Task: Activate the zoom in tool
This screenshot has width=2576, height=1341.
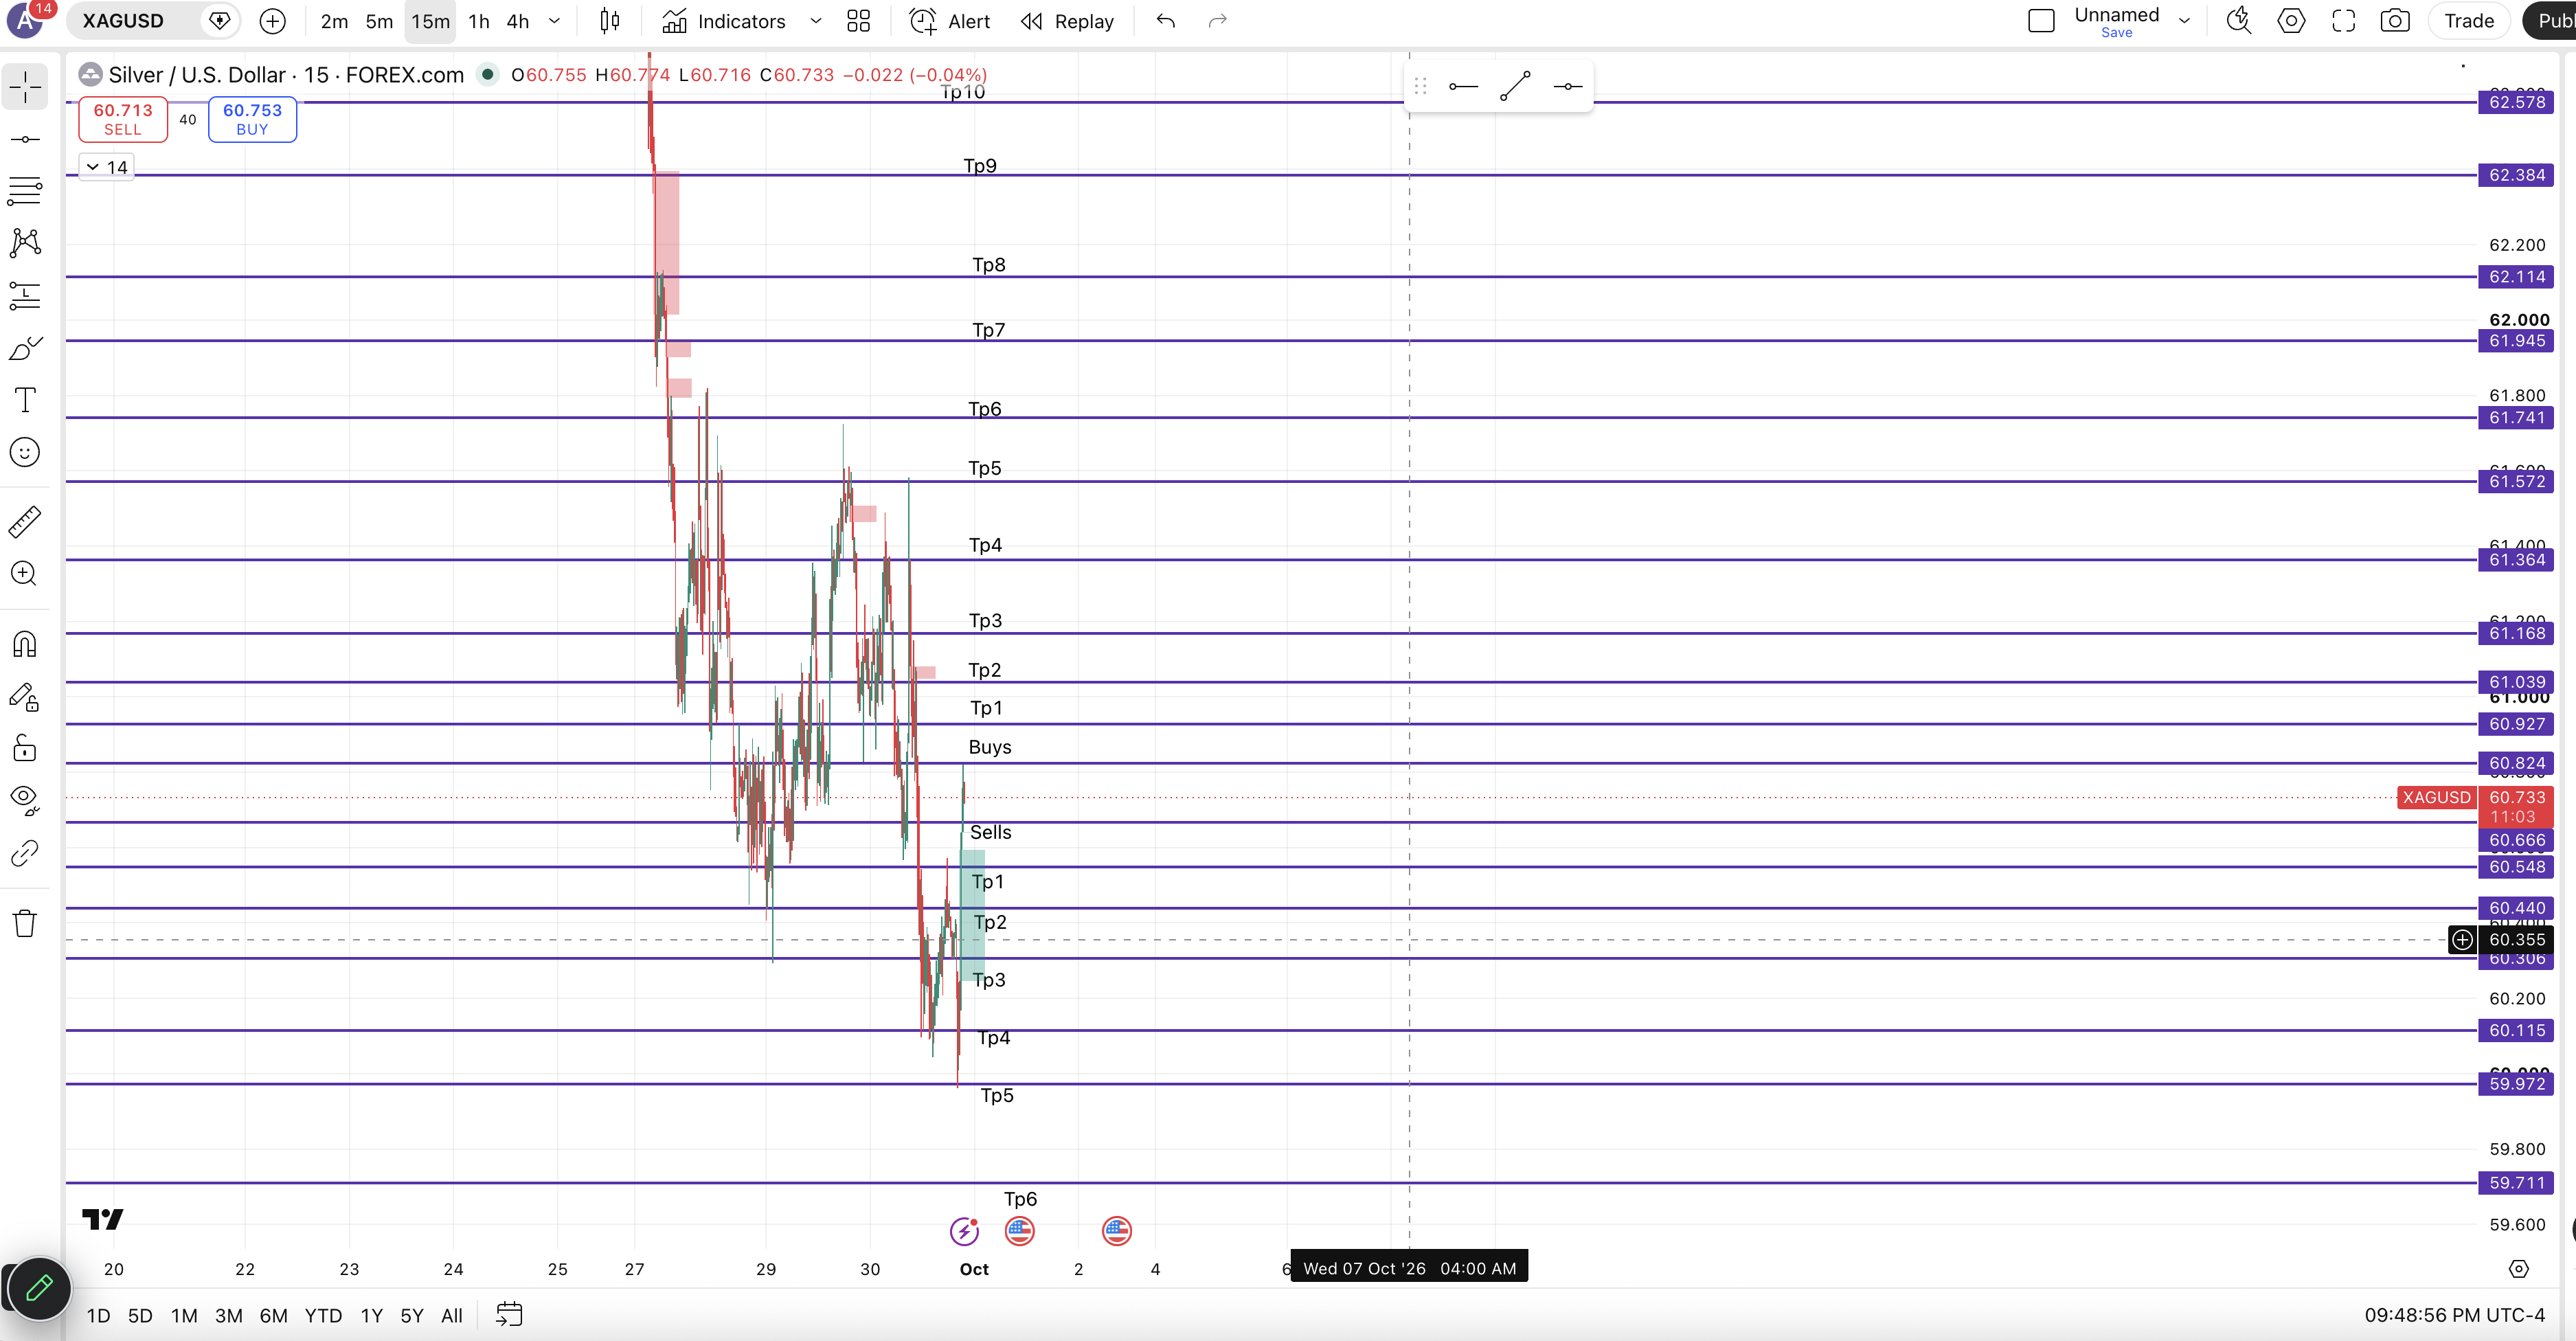Action: (x=25, y=573)
